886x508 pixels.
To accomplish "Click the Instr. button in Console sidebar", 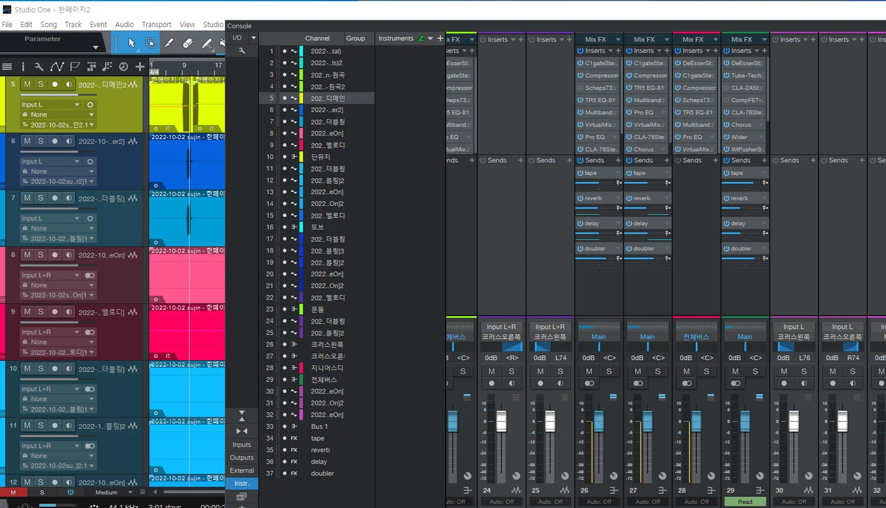I will pos(242,483).
